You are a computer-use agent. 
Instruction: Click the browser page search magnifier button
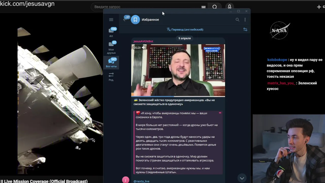215,7
